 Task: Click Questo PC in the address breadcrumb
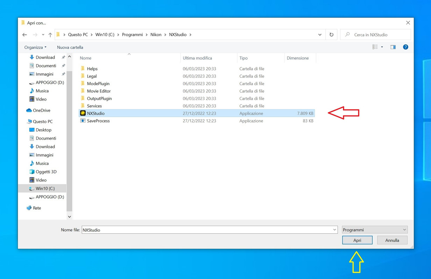coord(78,35)
